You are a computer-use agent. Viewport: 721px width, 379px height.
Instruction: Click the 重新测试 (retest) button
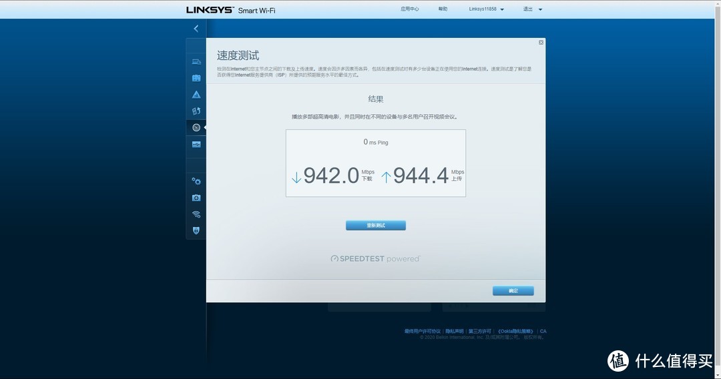[x=376, y=225]
